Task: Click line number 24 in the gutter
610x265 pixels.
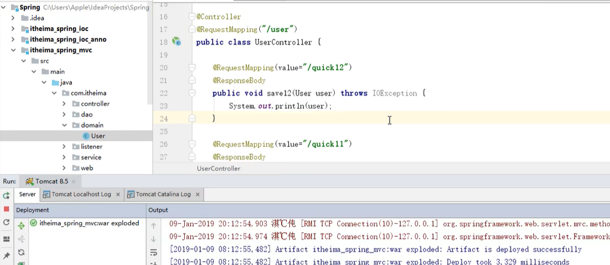Action: (x=163, y=119)
